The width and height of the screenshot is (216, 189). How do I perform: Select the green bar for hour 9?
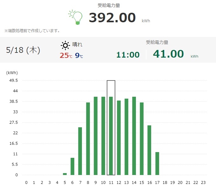[96, 136]
